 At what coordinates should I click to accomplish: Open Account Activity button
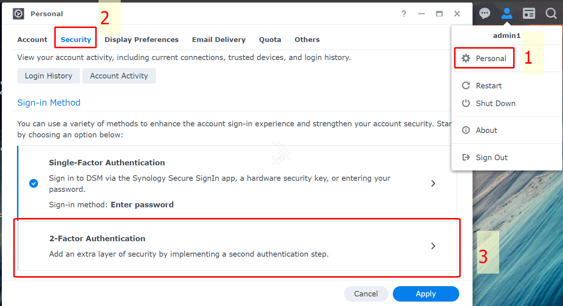click(x=119, y=76)
